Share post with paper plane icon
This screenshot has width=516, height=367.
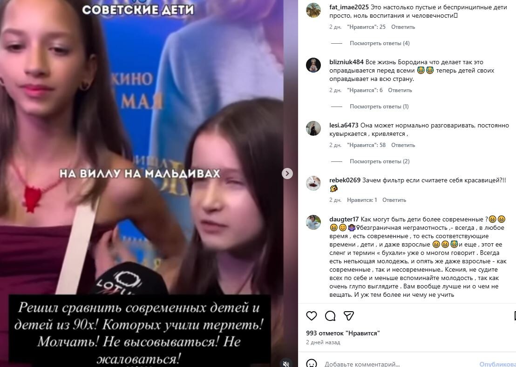pyautogui.click(x=348, y=316)
